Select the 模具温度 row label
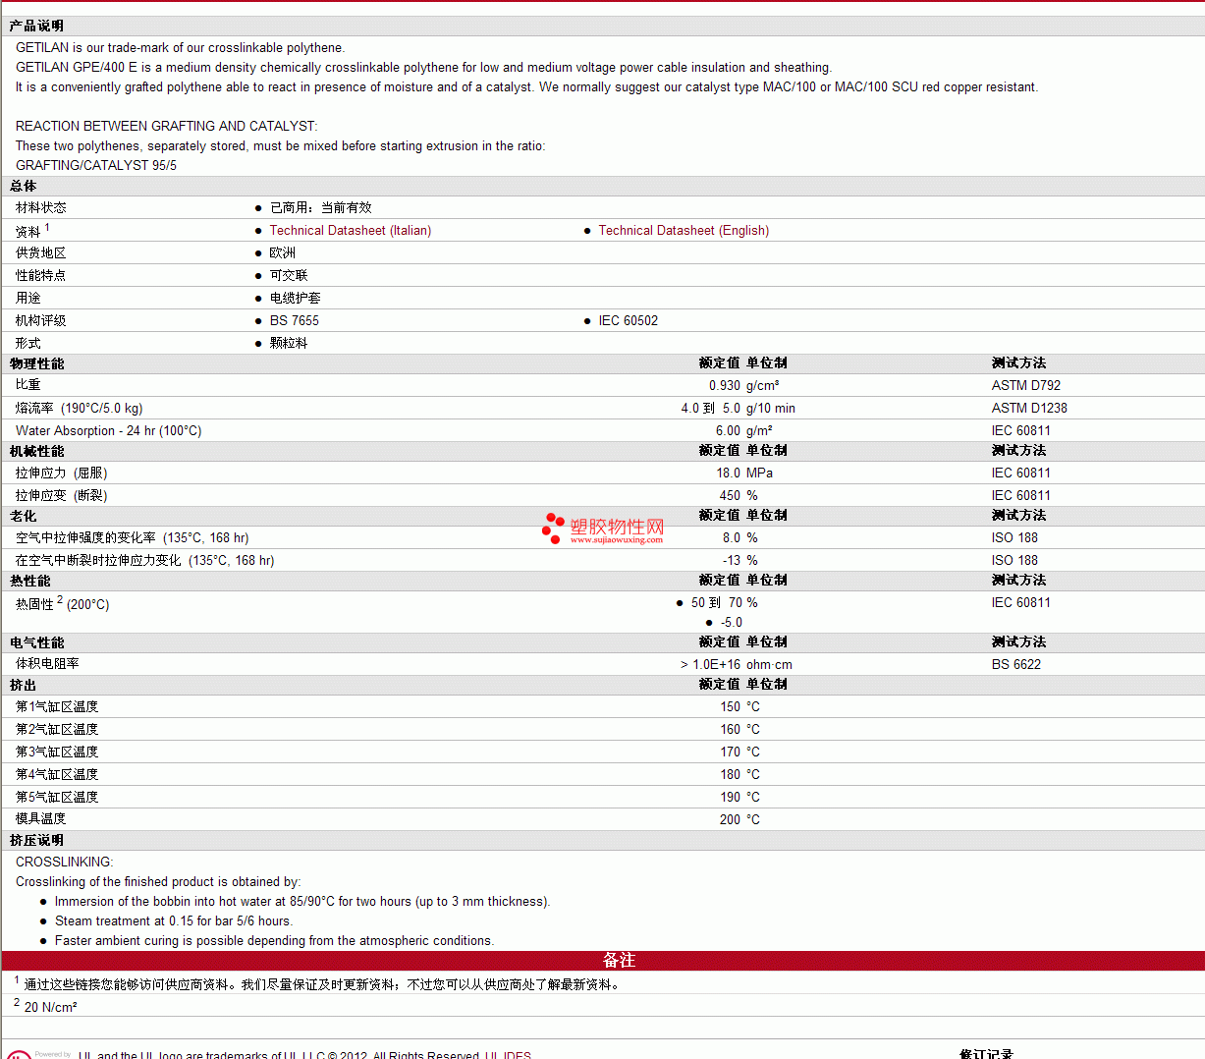 coord(41,819)
